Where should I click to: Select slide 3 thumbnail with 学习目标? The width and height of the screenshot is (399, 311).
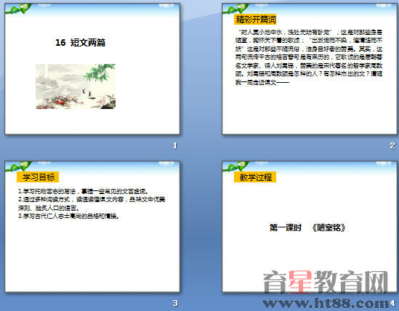pos(92,227)
